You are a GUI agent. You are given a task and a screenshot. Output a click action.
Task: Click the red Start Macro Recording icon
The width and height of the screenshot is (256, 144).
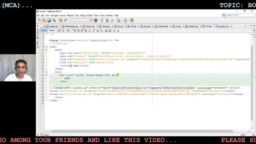pos(114,30)
